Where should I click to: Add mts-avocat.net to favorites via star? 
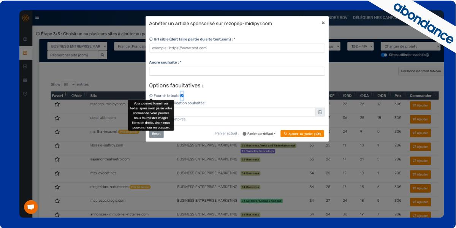pyautogui.click(x=57, y=173)
